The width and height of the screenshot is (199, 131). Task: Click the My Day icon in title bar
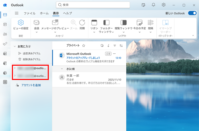[x=143, y=5]
